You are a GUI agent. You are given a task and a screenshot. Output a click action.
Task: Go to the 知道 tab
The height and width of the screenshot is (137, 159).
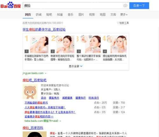60,15
